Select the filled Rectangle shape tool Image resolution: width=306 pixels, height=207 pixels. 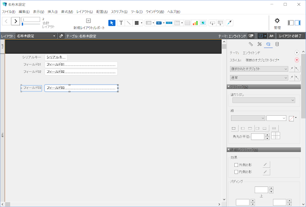(x=137, y=23)
